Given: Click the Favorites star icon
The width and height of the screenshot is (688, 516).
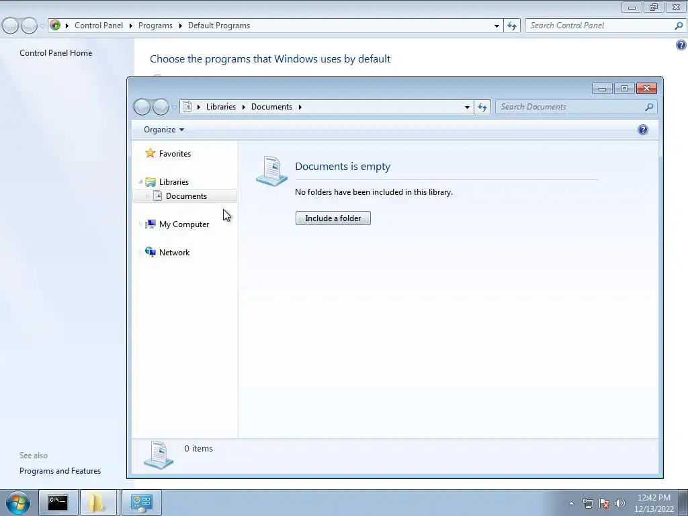Looking at the screenshot, I should click(150, 153).
